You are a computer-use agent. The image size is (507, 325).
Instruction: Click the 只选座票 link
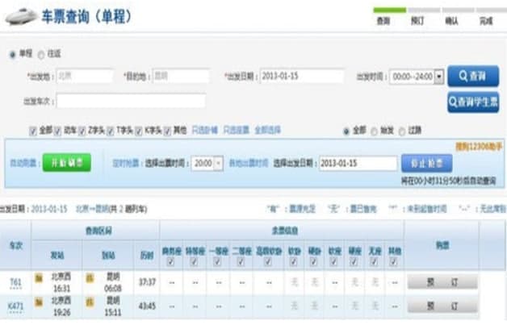pyautogui.click(x=237, y=130)
